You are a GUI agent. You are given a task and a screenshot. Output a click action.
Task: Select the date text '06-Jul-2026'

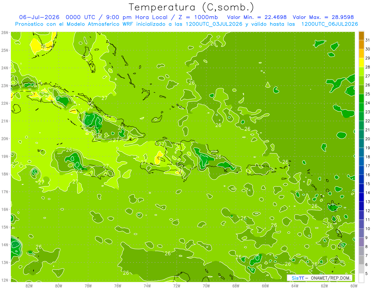coord(39,17)
